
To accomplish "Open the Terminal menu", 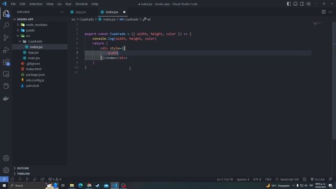I will [81, 4].
